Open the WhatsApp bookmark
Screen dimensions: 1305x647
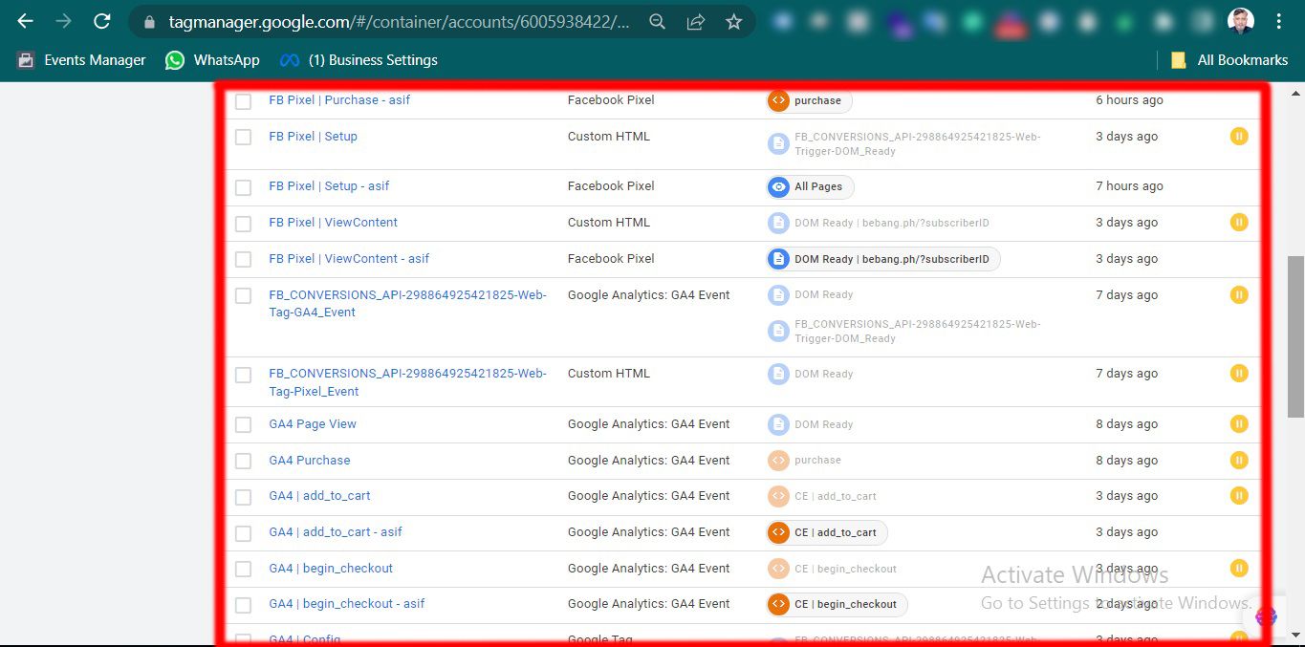pos(212,60)
